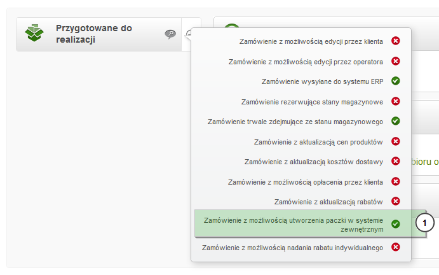The height and width of the screenshot is (275, 439).
Task: Select 'Zamówienie wysyłane do systemu ERP' entry
Action: (x=321, y=81)
